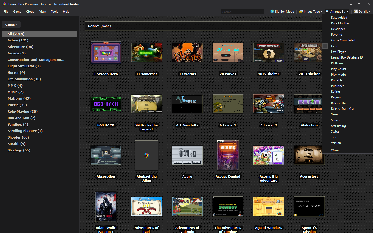Viewport: 373px width, 233px height.
Task: Select the 868 HACK game thumbnail
Action: coord(106,104)
